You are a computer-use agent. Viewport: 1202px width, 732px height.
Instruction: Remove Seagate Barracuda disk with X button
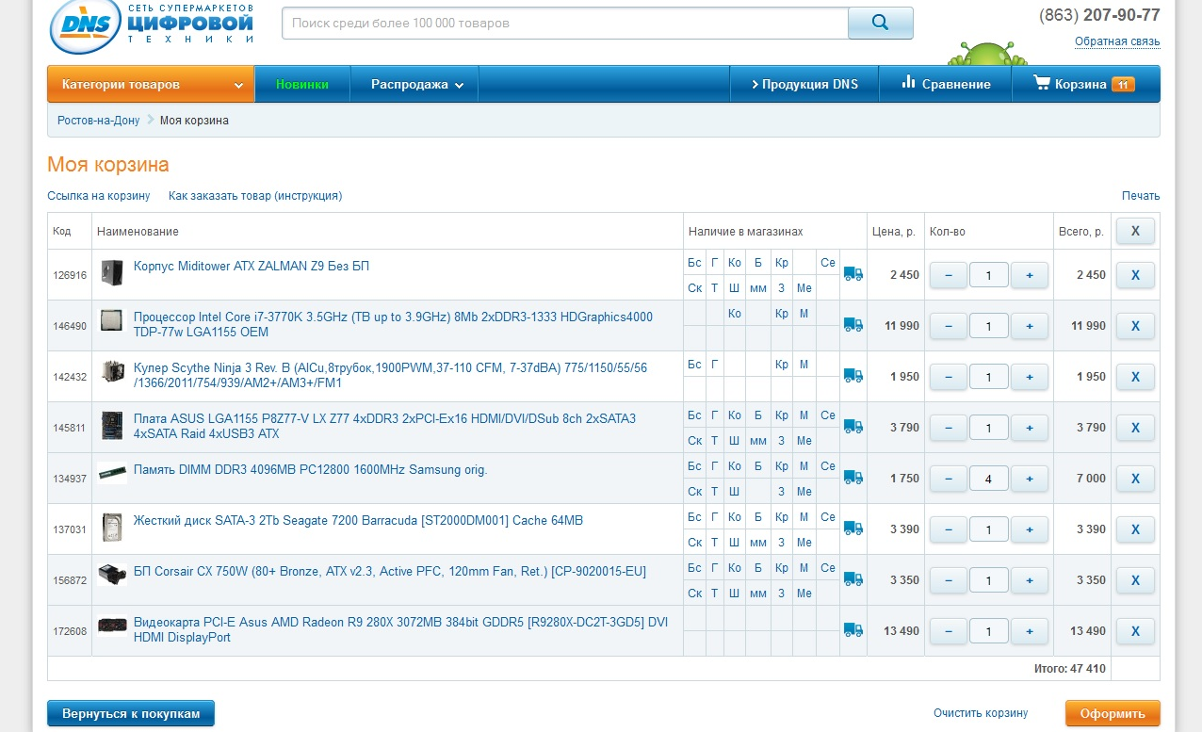(1135, 529)
